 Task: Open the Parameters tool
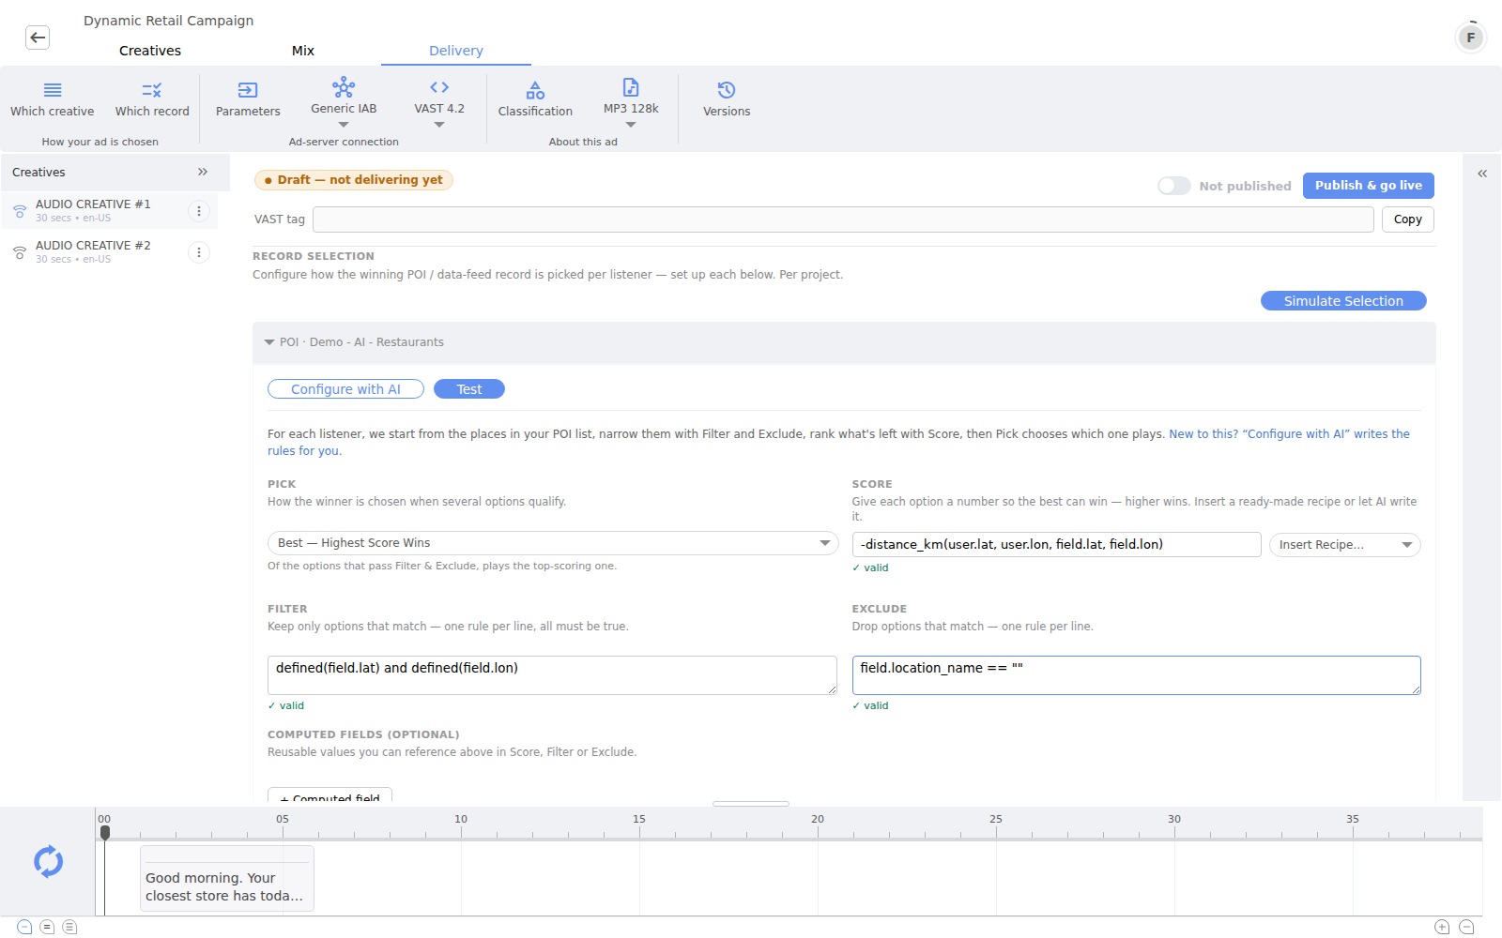248,98
